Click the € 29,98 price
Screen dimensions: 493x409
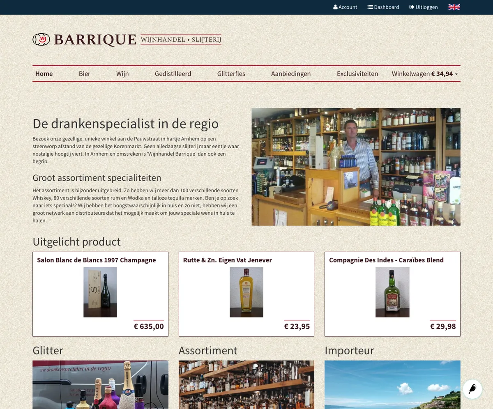[x=443, y=326]
